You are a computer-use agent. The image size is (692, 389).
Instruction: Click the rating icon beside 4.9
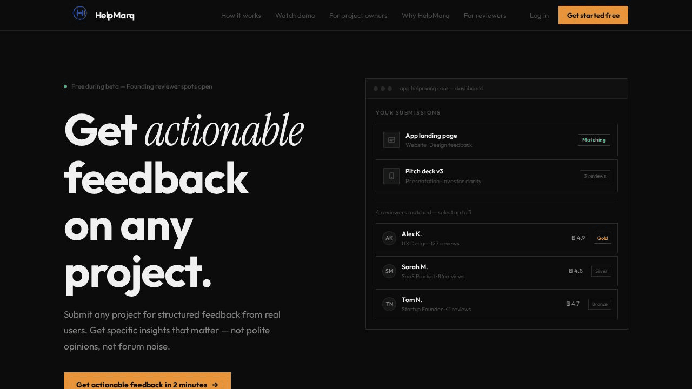point(573,238)
